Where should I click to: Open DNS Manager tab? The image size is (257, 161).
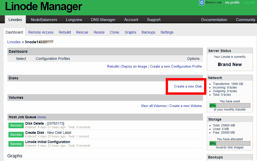coord(103,19)
